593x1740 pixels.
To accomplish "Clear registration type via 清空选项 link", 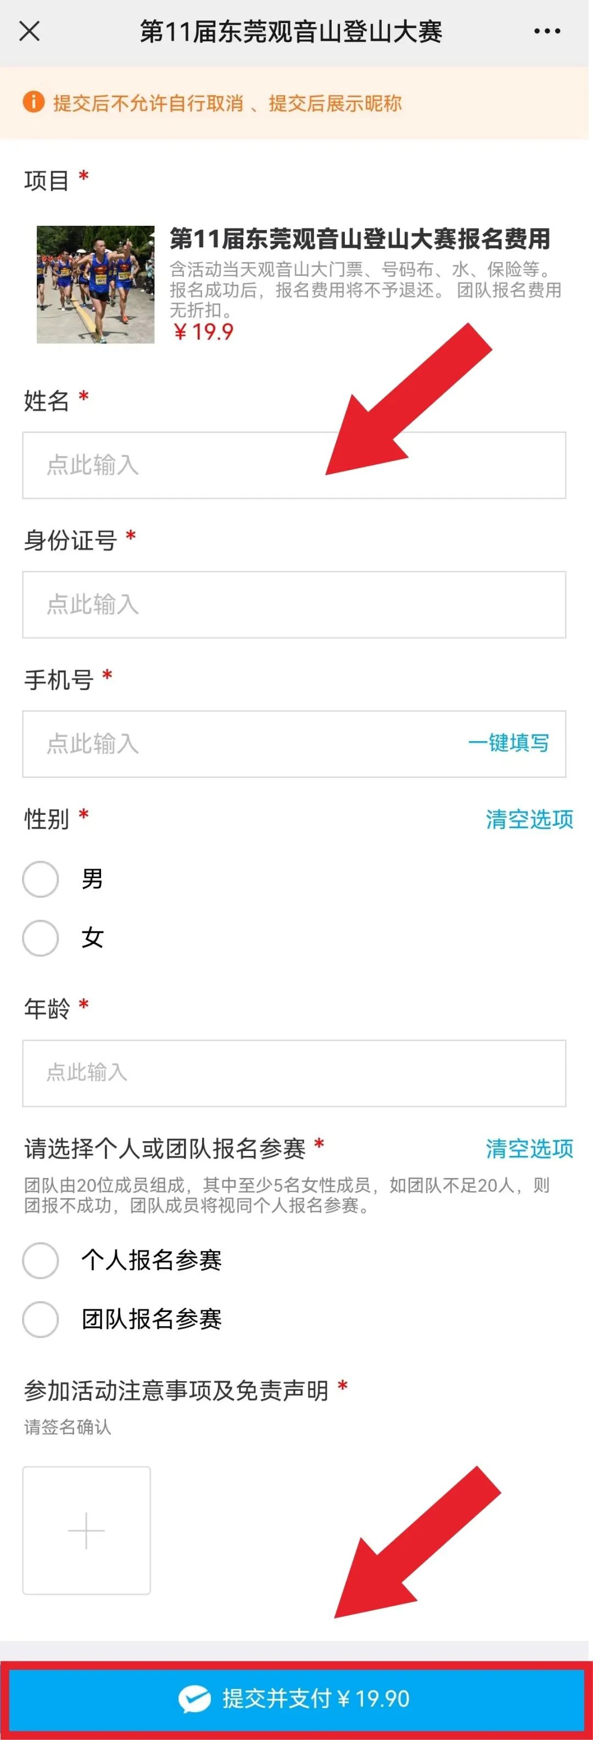I will pyautogui.click(x=529, y=1148).
